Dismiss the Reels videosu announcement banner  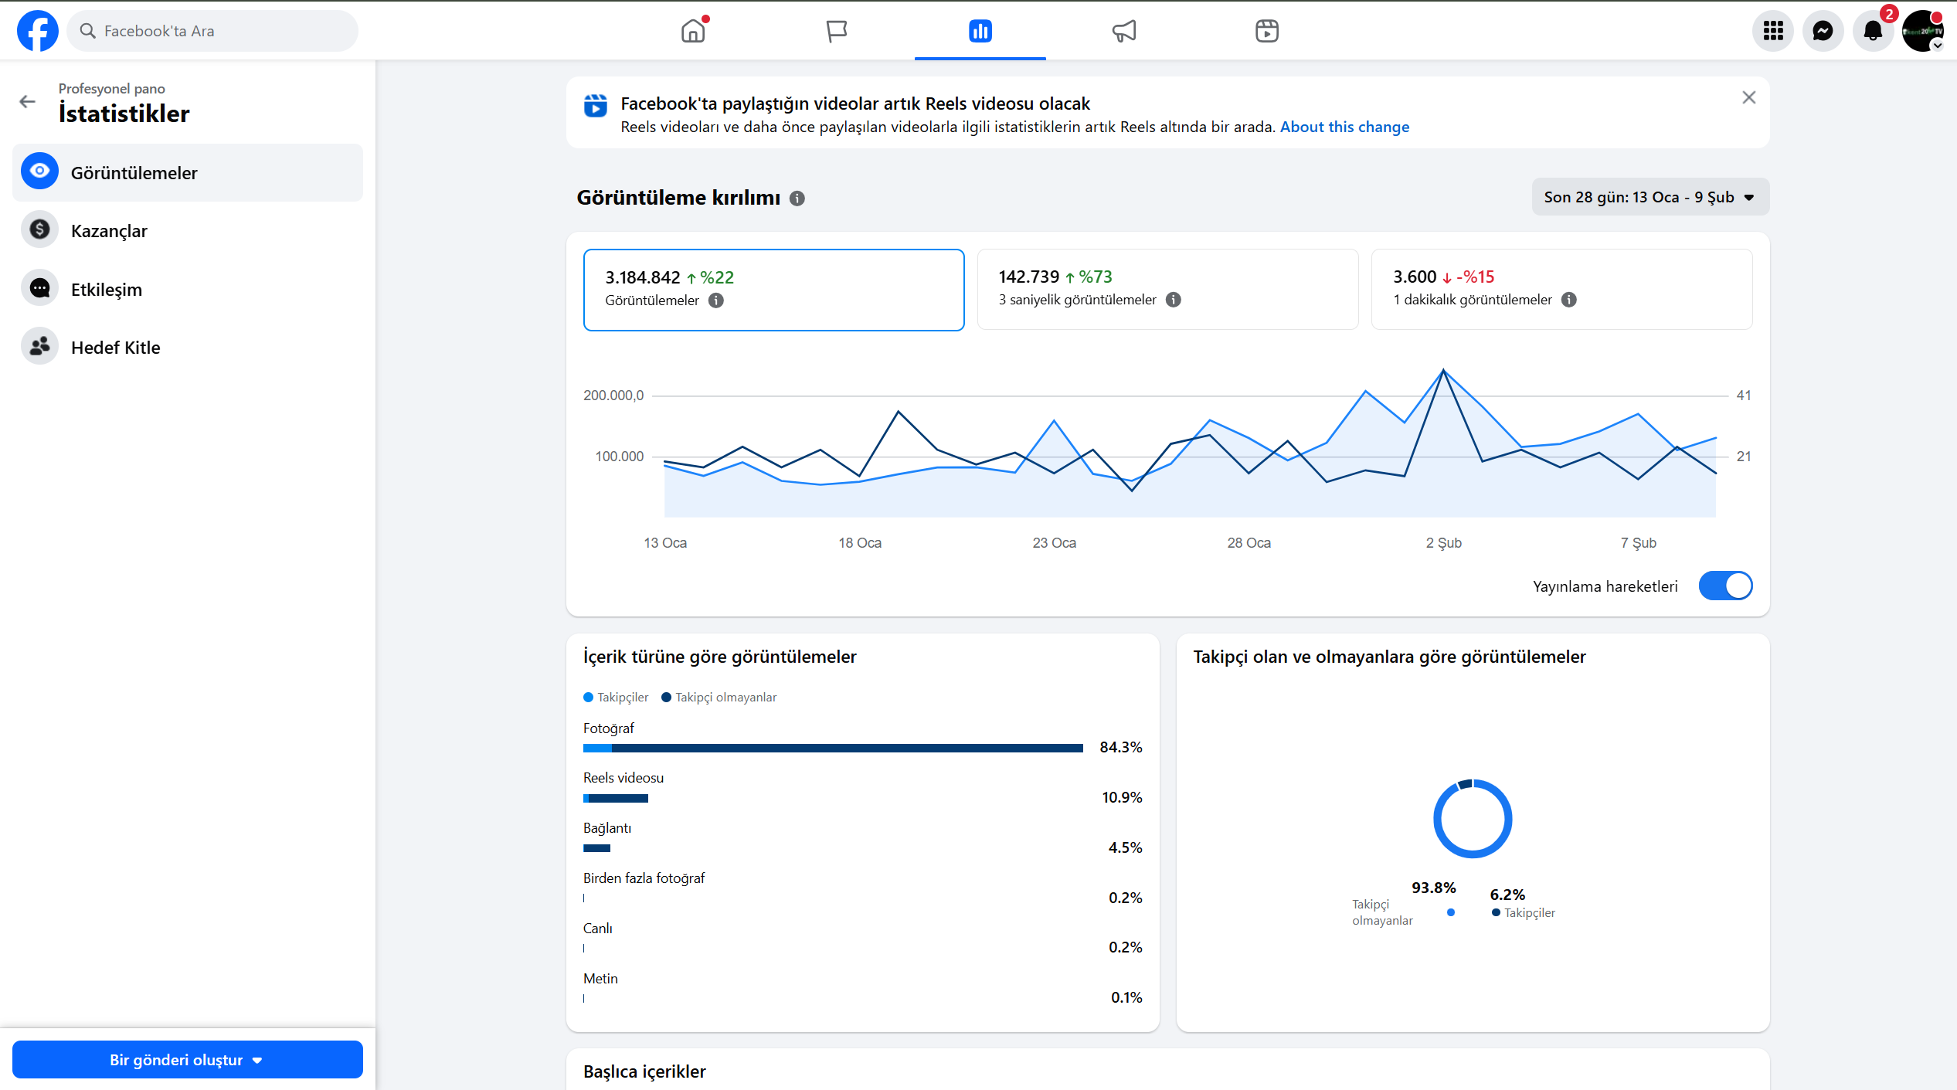click(1749, 97)
